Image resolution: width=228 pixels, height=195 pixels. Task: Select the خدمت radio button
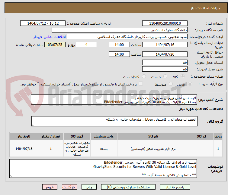pyautogui.click(x=165, y=76)
